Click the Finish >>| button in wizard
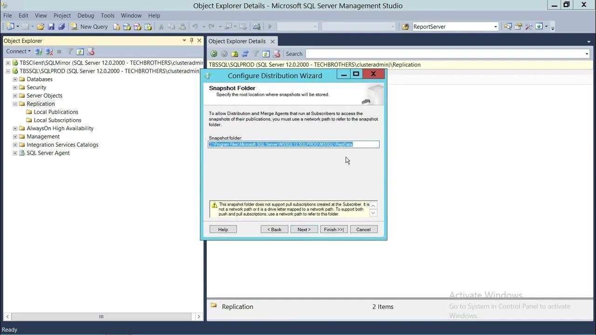The width and height of the screenshot is (596, 335). click(334, 229)
